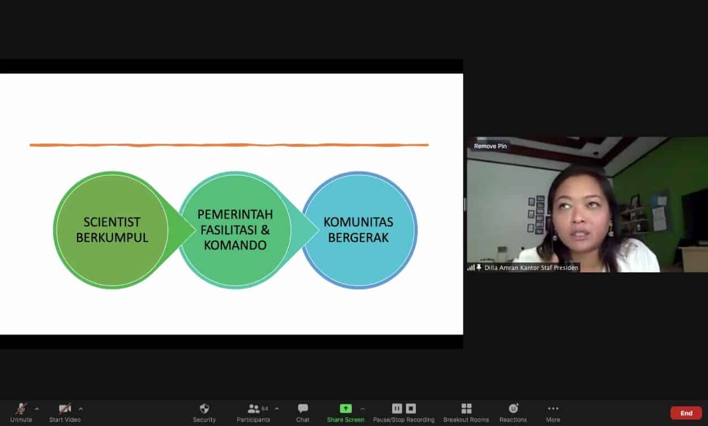Viewport: 708px width, 426px height.
Task: Click the green Share Screen icon
Action: tap(346, 409)
